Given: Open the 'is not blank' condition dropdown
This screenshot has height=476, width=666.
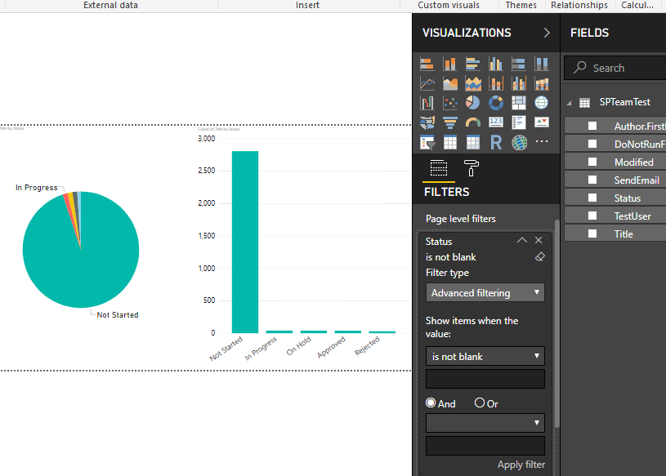Looking at the screenshot, I should (x=485, y=356).
